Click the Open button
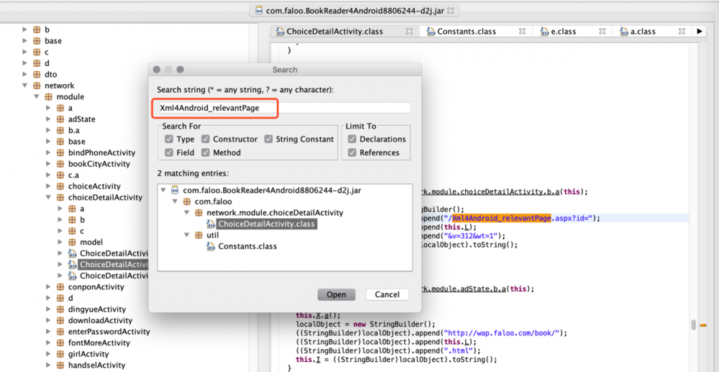 [336, 294]
